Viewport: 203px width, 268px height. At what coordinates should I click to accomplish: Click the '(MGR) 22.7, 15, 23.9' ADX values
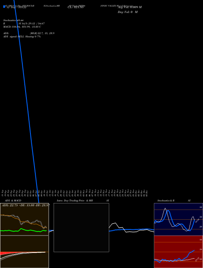[x=42, y=33]
